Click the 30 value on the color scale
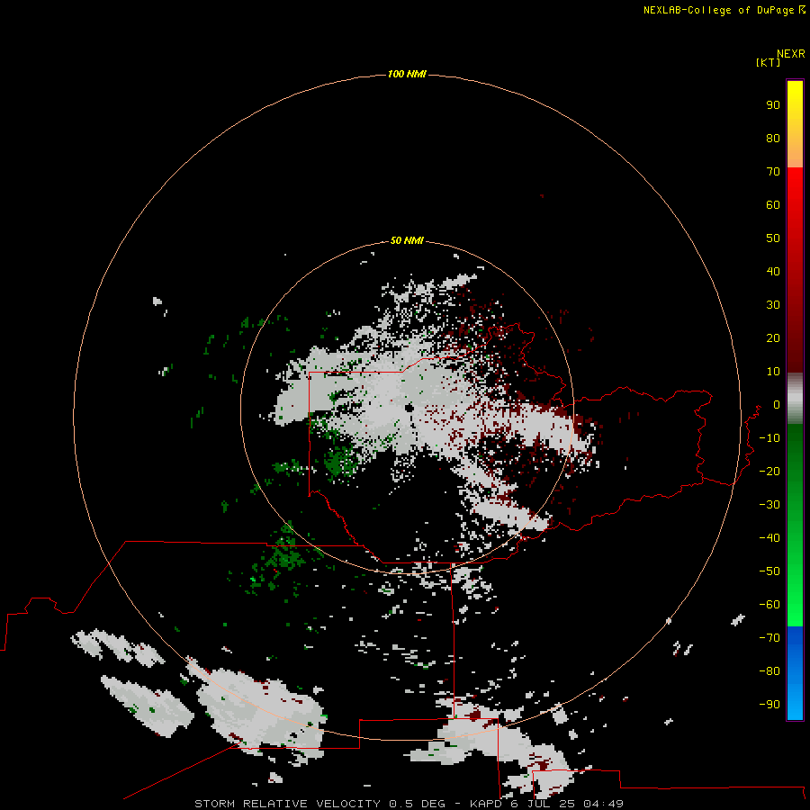The width and height of the screenshot is (810, 810). coord(773,305)
